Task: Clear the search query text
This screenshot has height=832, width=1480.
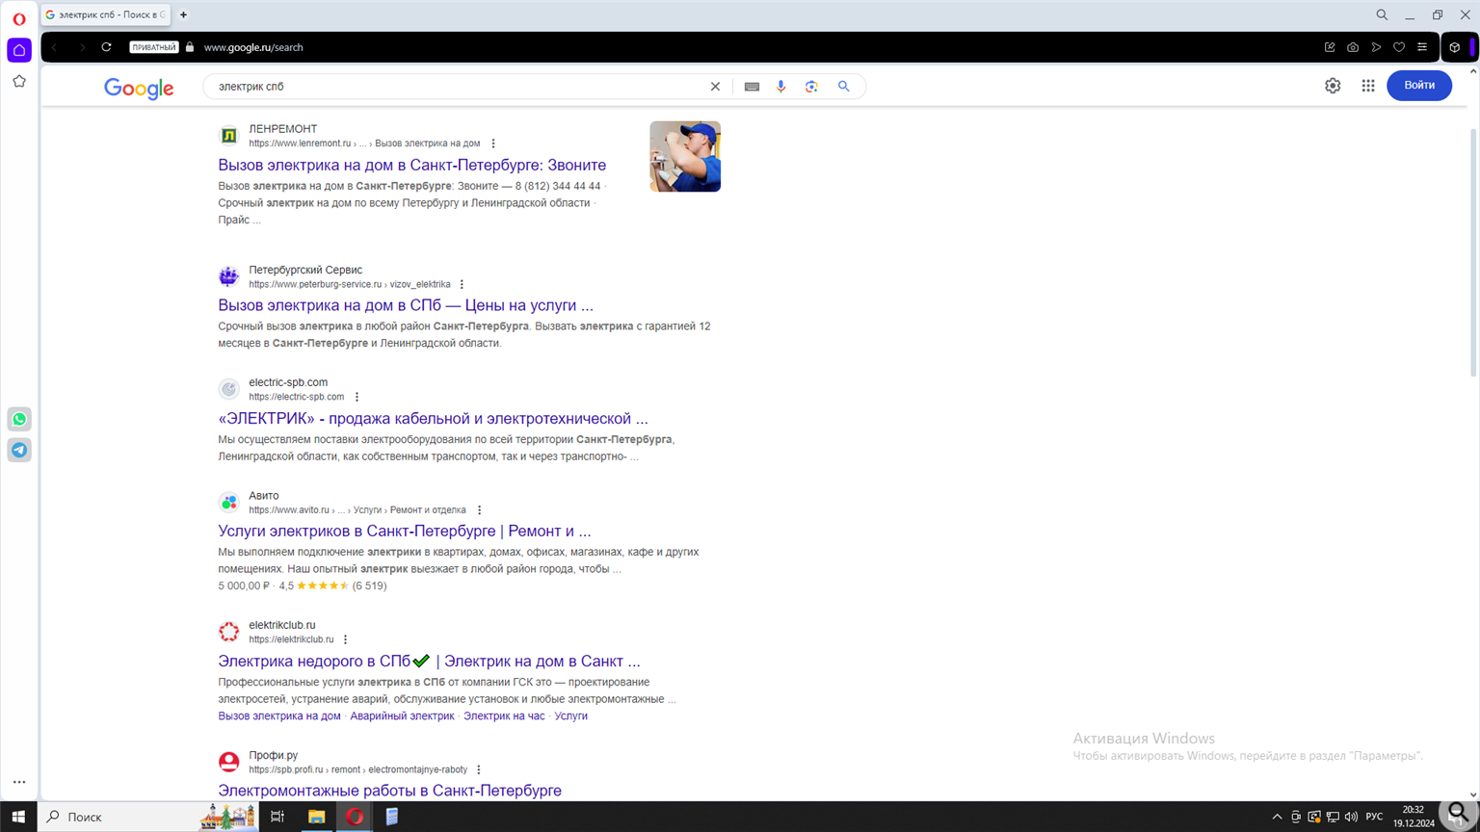Action: (x=715, y=87)
